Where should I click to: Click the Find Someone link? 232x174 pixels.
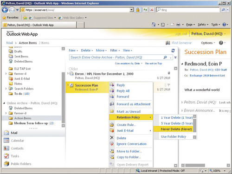[x=182, y=43]
